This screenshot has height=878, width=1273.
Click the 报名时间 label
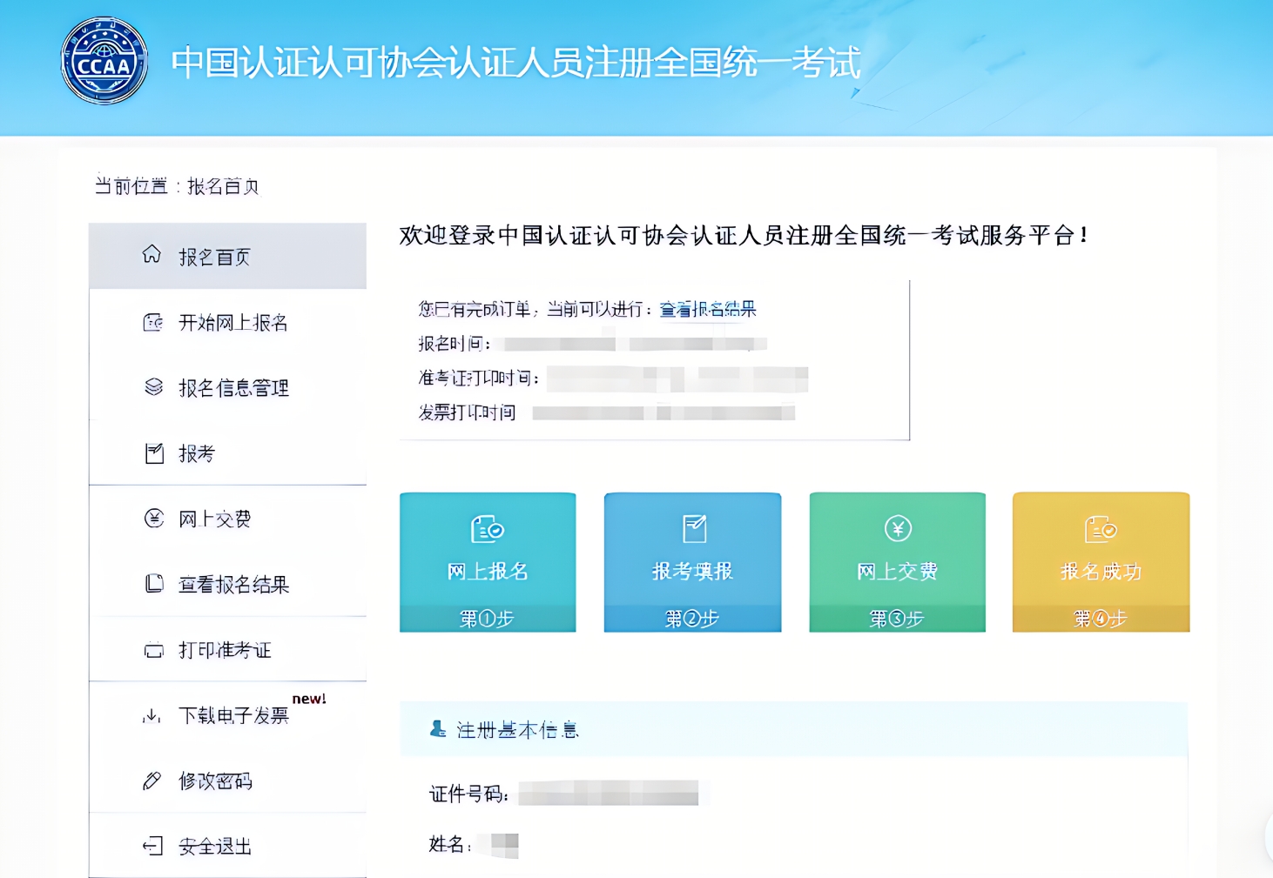tap(455, 344)
